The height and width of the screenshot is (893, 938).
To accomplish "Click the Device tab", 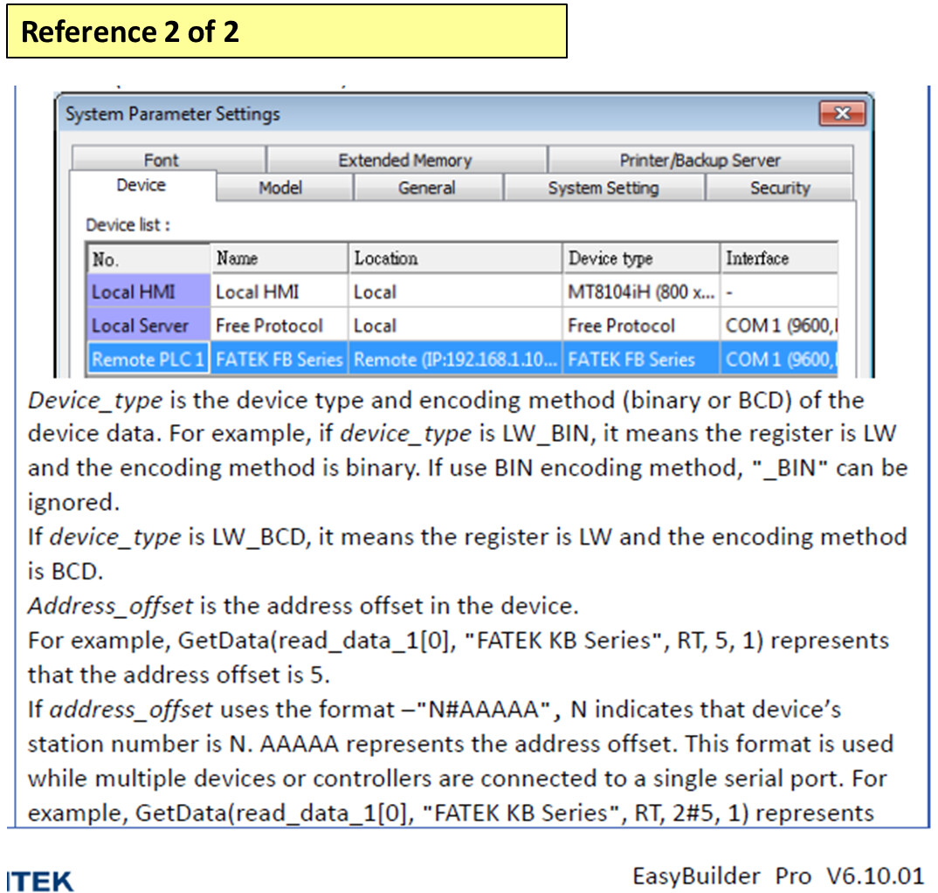I will coord(142,185).
